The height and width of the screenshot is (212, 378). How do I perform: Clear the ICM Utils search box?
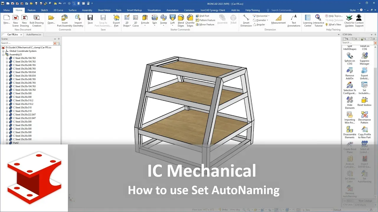click(x=375, y=43)
